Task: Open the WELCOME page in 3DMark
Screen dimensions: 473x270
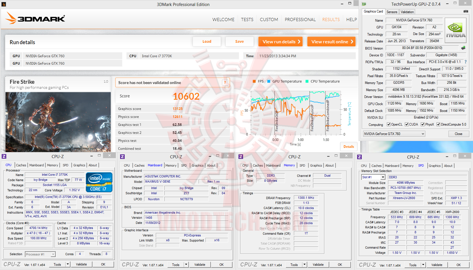Action: [223, 19]
